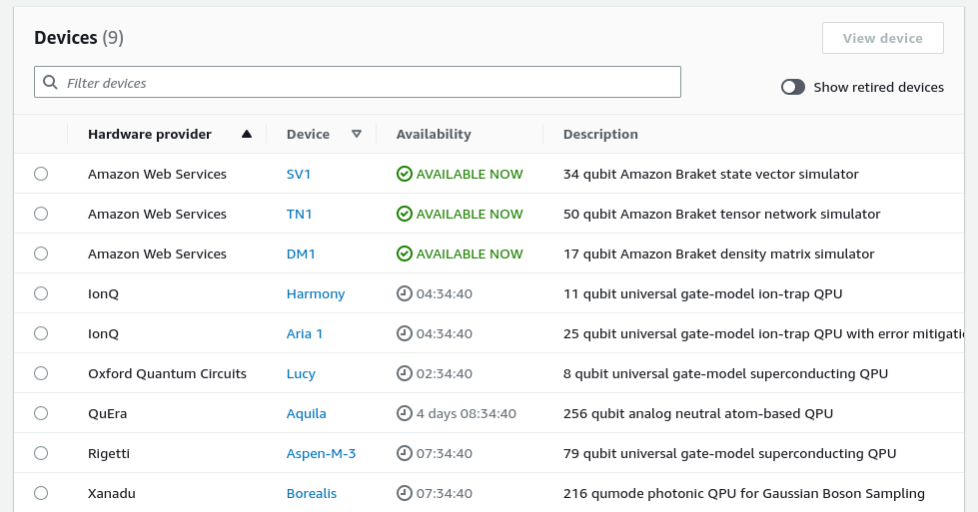The width and height of the screenshot is (978, 512).
Task: Click '79 qubit universal gate-model superconducting QPU'
Action: [730, 453]
